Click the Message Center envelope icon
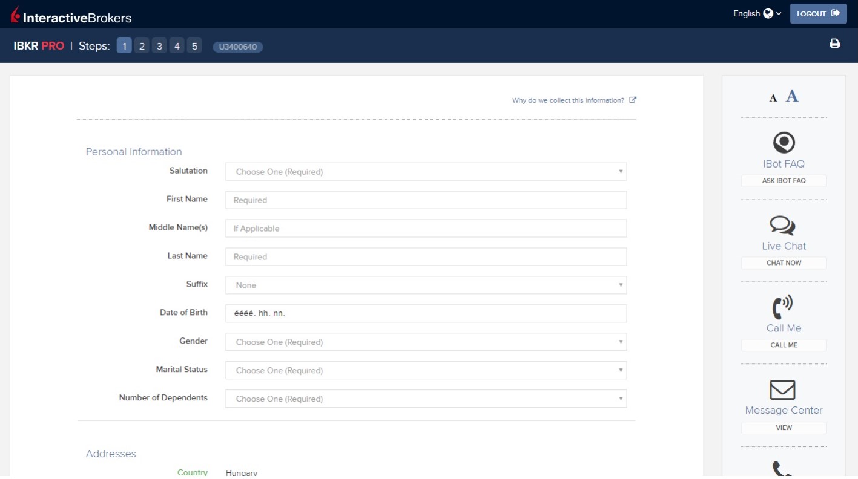Viewport: 858px width, 479px height. [x=782, y=390]
